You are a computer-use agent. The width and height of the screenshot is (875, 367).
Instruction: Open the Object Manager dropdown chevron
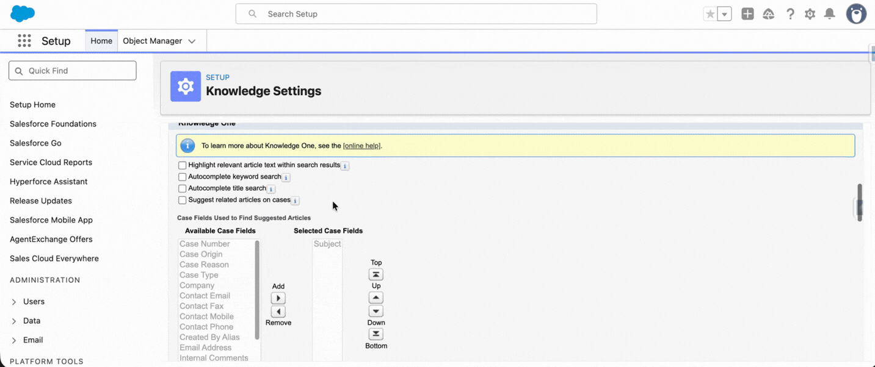(192, 41)
